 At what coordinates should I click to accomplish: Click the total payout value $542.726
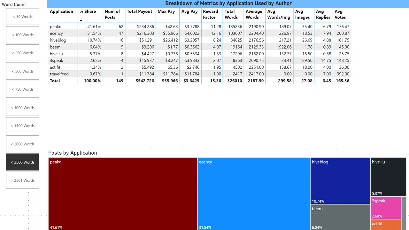click(x=145, y=81)
